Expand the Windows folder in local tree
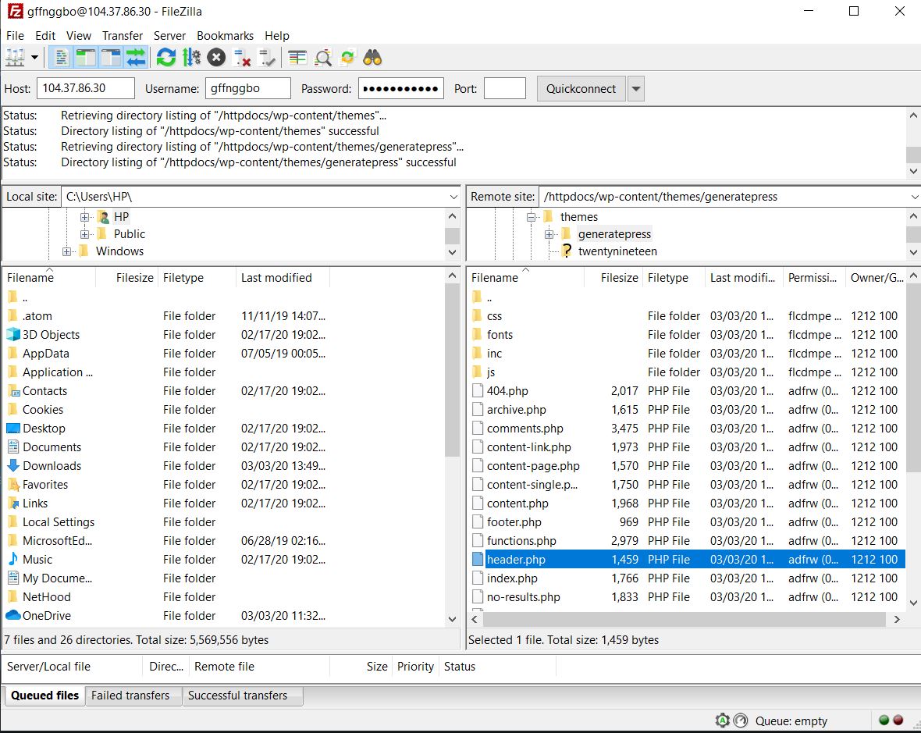Screen dimensions: 921x733 coord(67,251)
